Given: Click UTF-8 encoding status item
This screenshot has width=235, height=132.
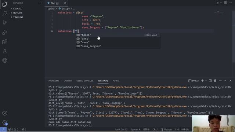Looking at the screenshot, I should tap(146, 129).
